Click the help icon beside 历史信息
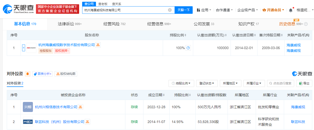This screenshot has height=130, width=314. pos(306,24)
